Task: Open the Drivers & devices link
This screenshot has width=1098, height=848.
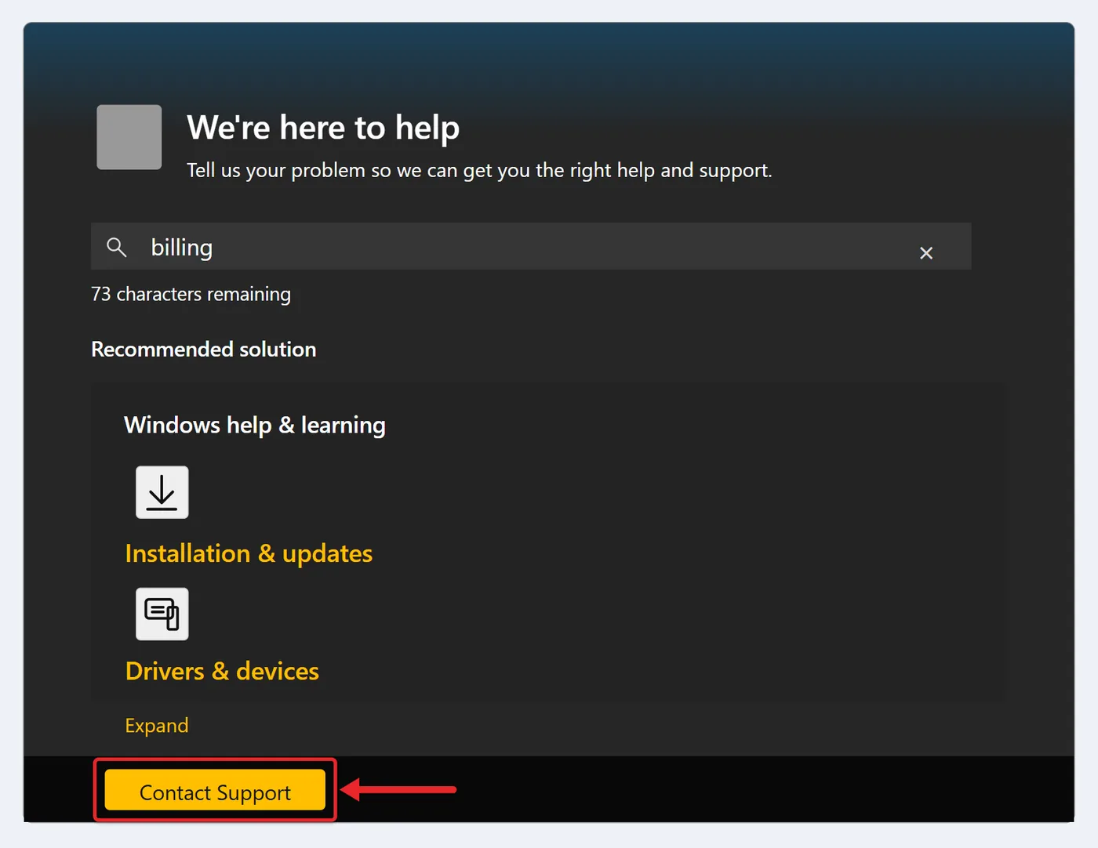Action: [222, 671]
